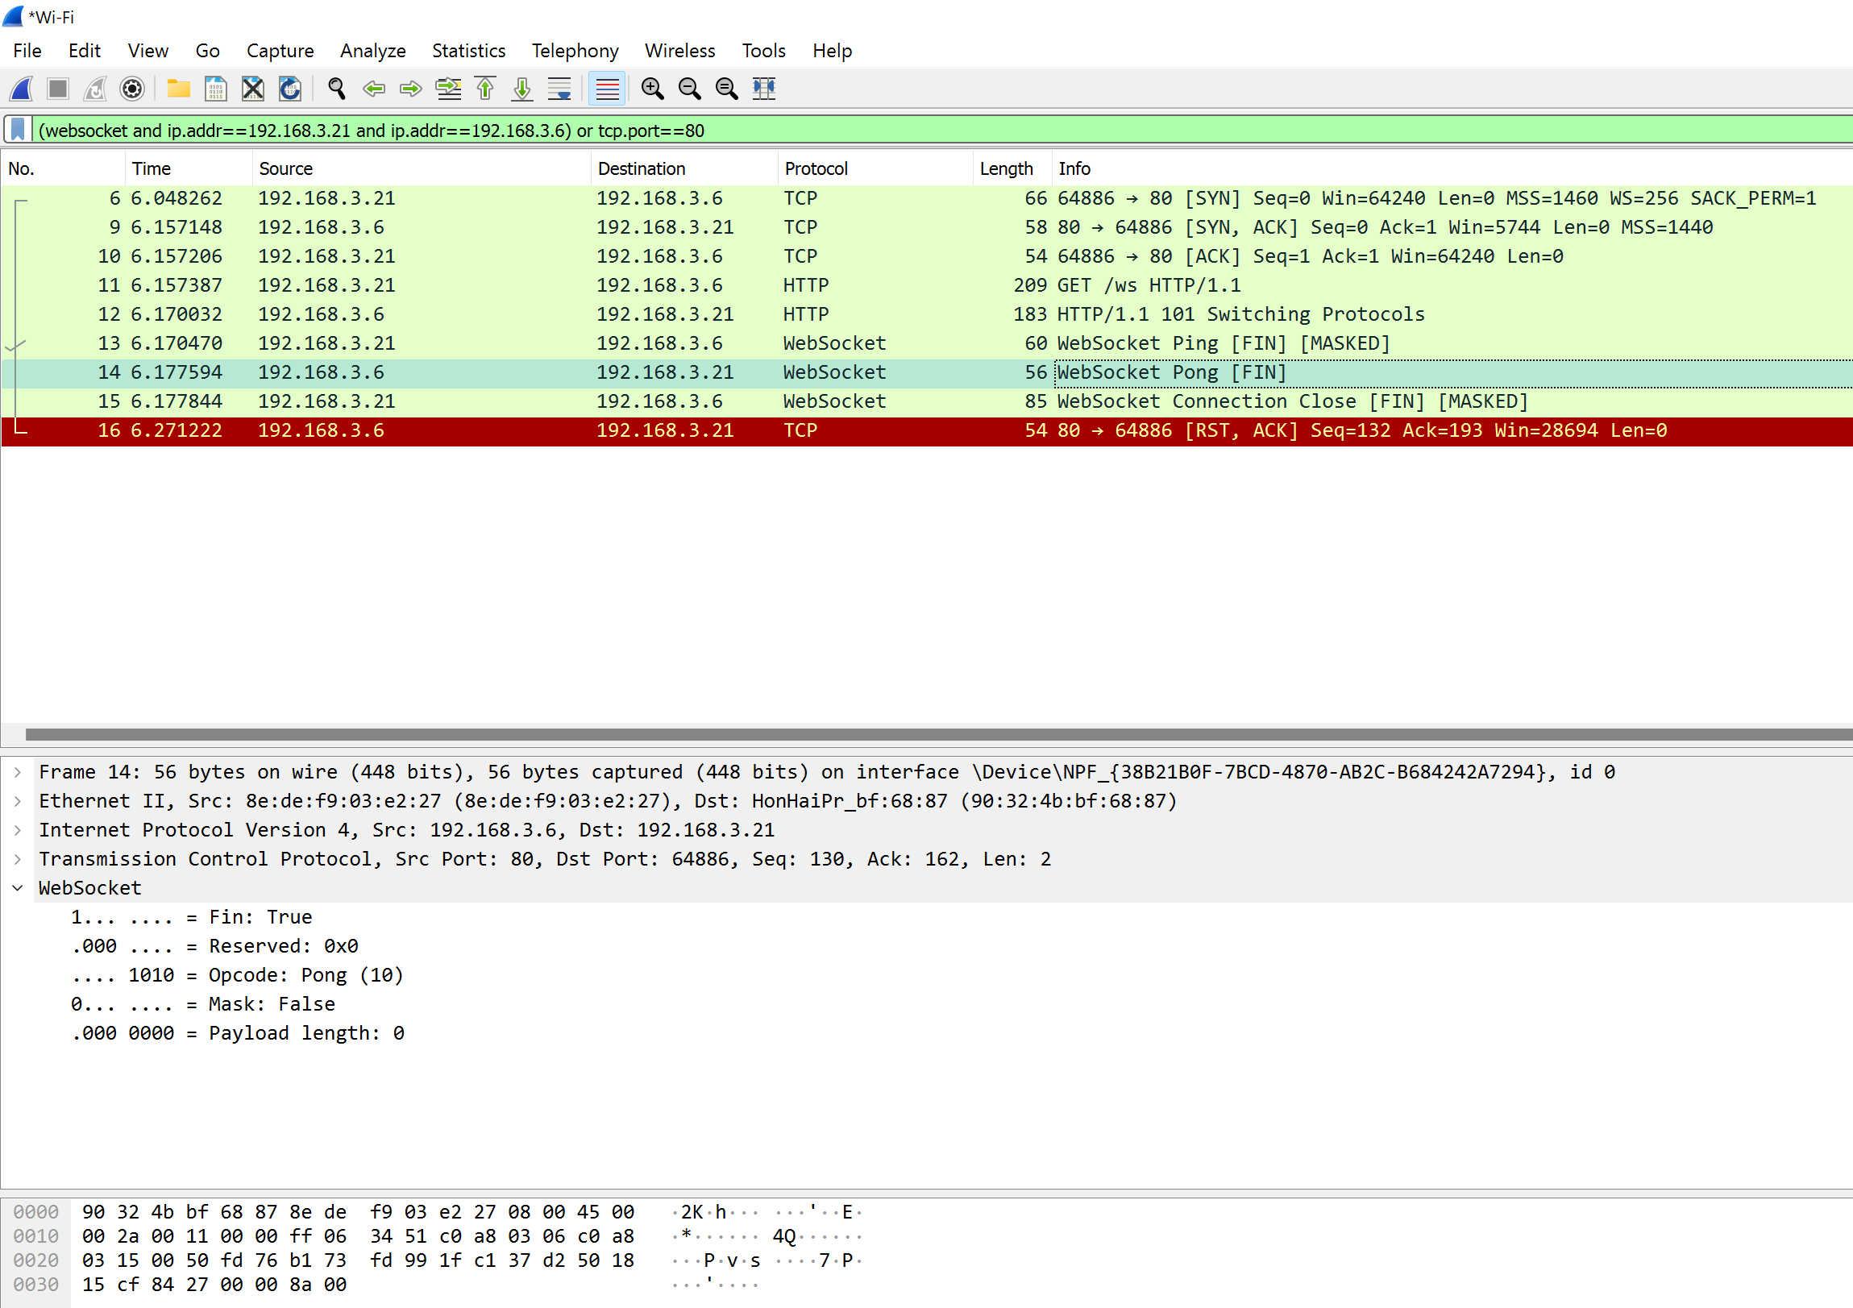Open the Find Packet toolbar search
Viewport: 1853px width, 1308px height.
(337, 89)
